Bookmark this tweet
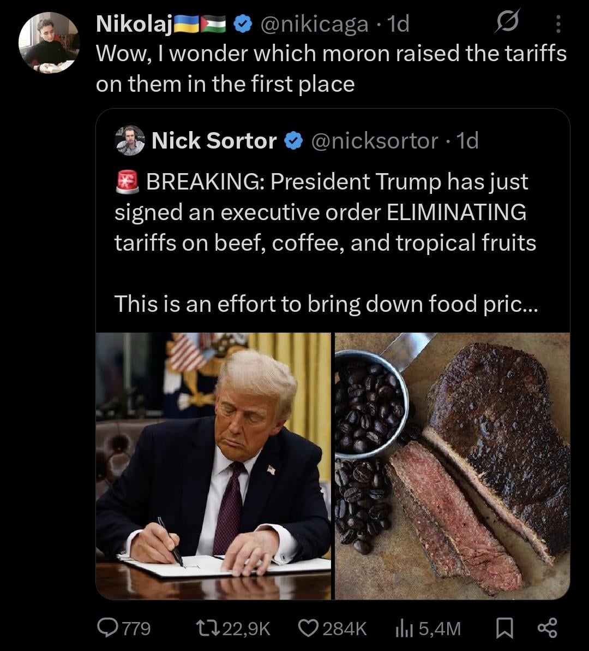 click(504, 628)
